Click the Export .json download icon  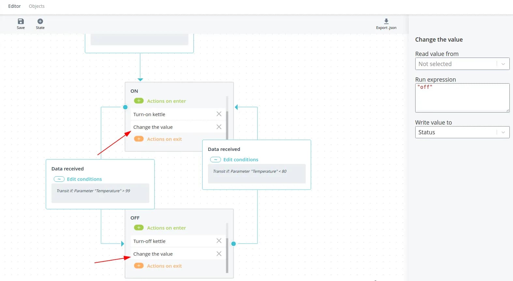(x=386, y=21)
